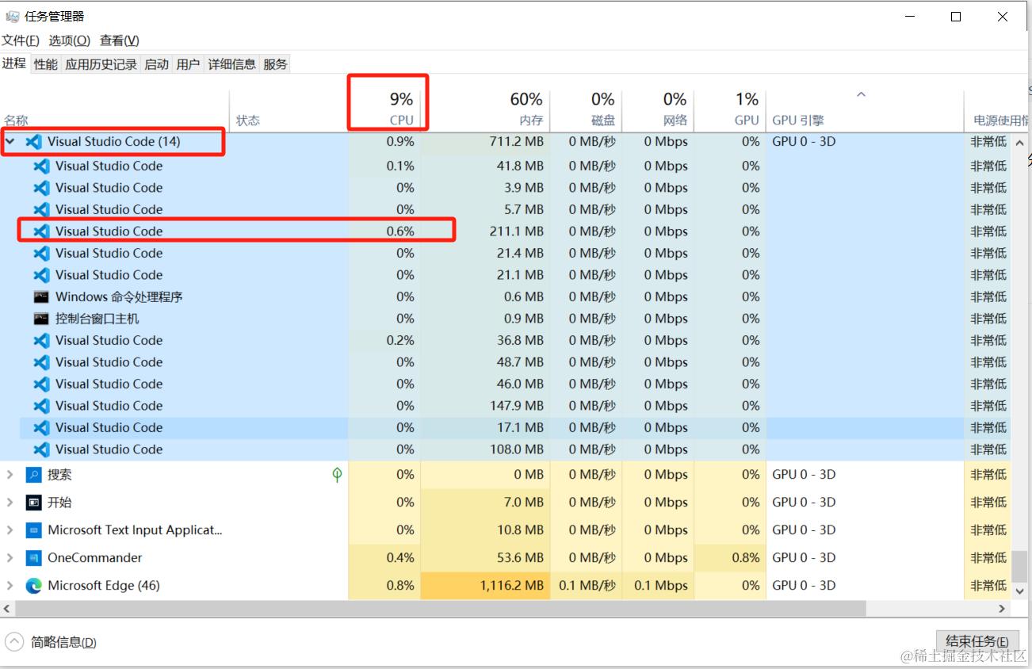Click the 53.6 MB memory cell of OneCommander

click(x=485, y=558)
